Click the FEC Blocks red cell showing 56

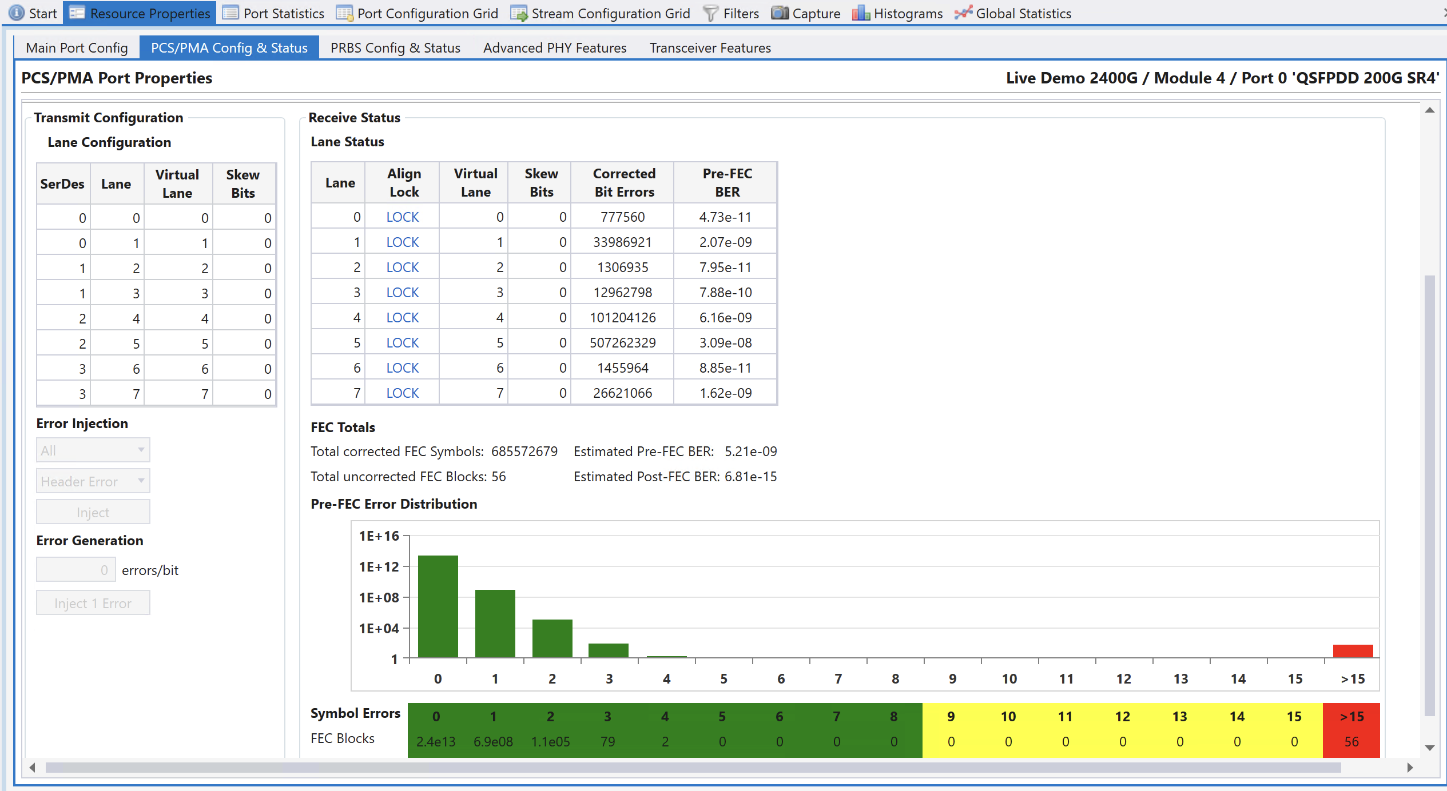point(1351,741)
